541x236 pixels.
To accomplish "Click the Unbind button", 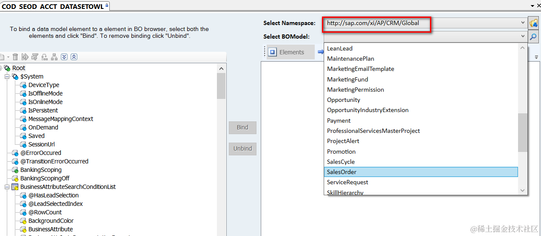I will [x=242, y=149].
